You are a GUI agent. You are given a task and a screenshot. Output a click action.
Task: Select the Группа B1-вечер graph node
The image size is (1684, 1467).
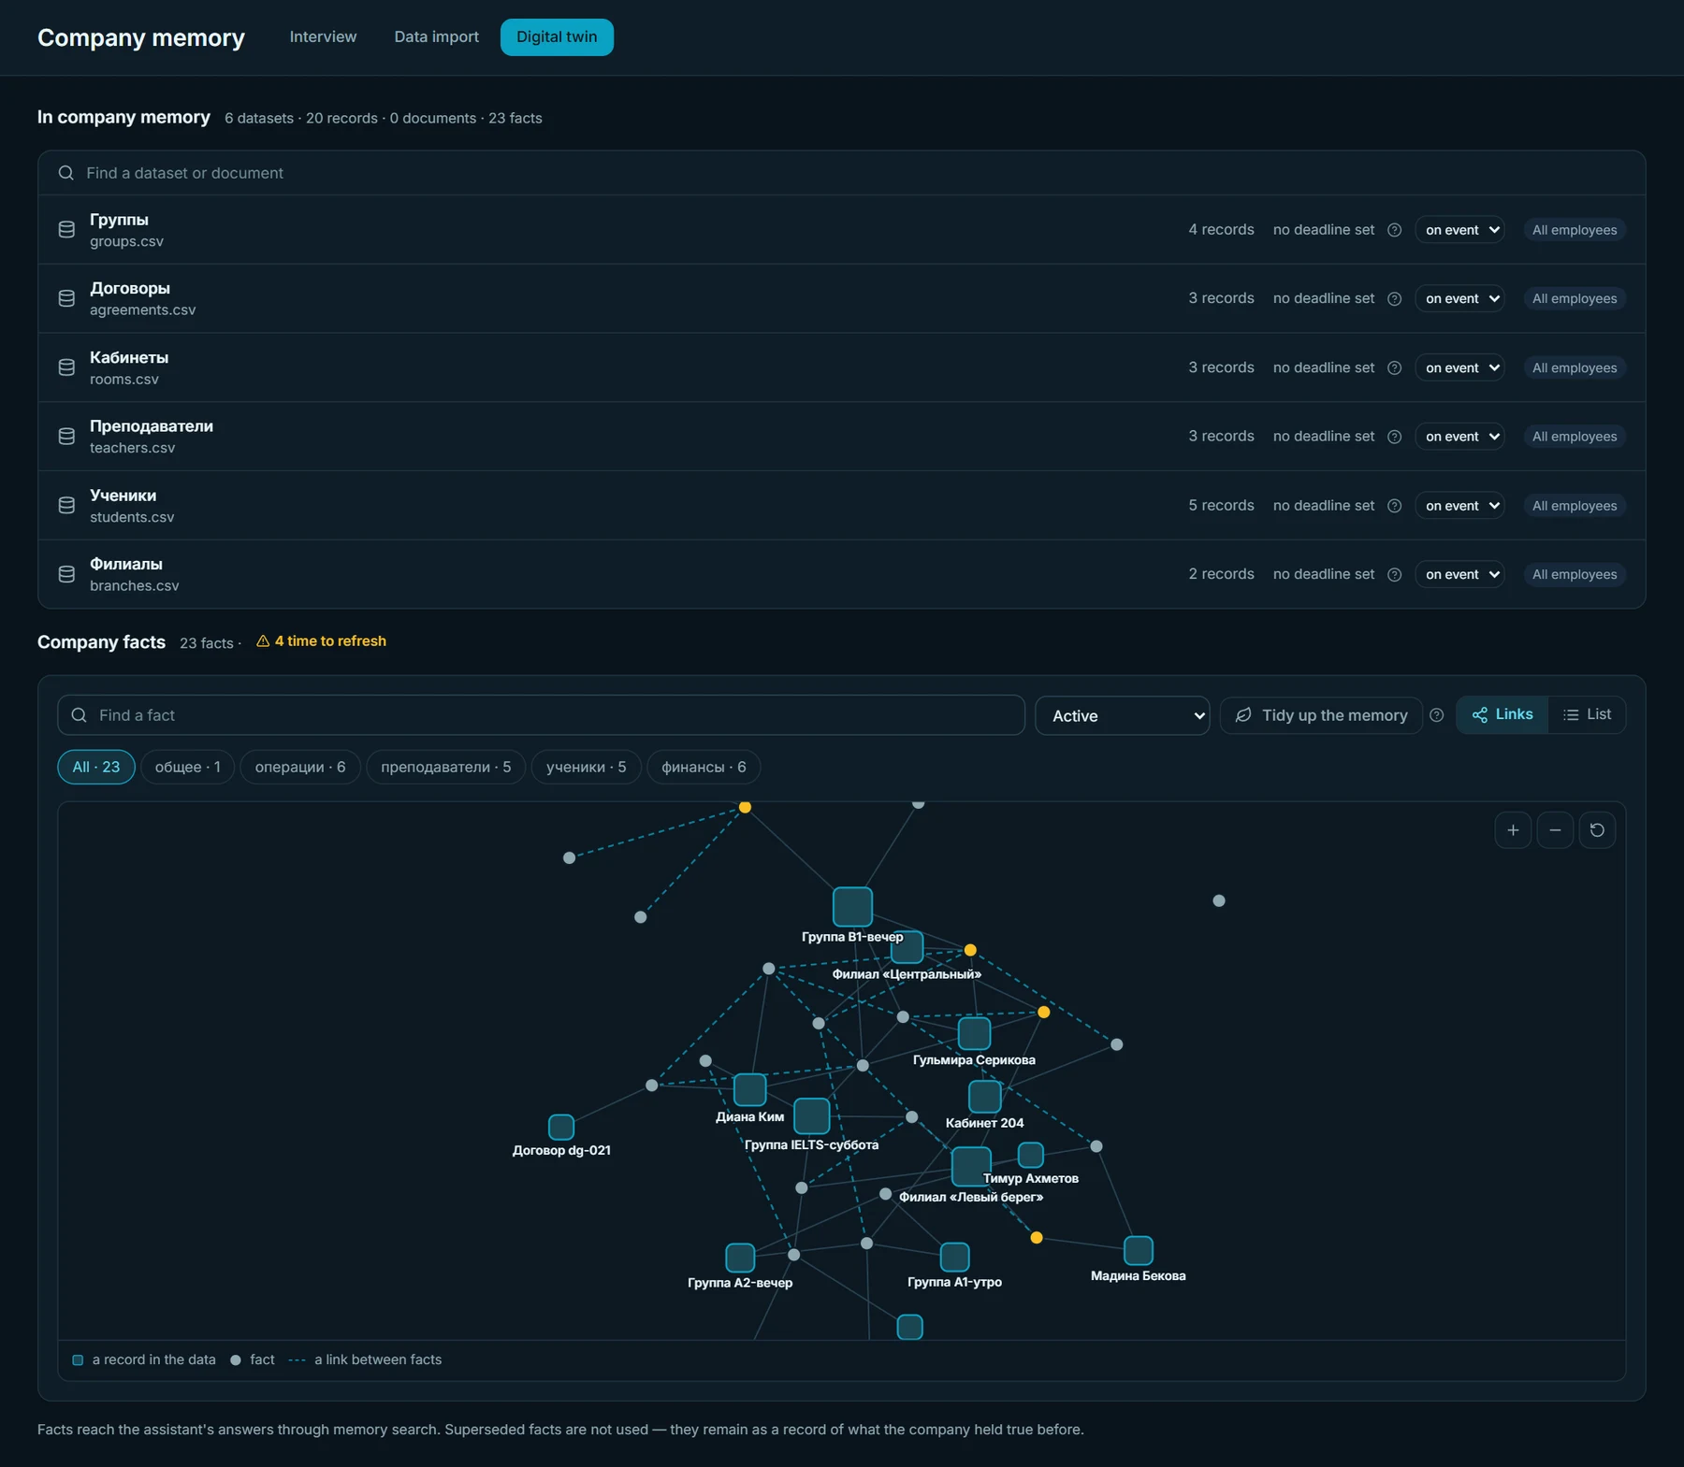(x=852, y=906)
